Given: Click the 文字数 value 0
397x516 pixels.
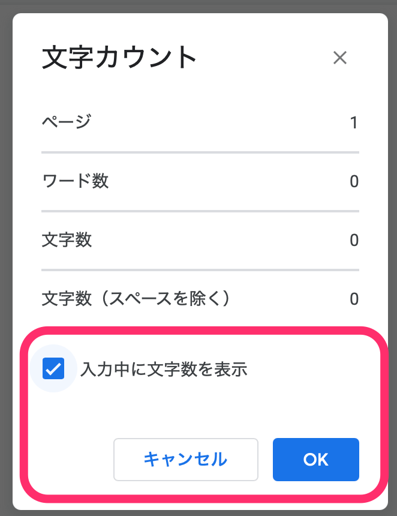Looking at the screenshot, I should (x=354, y=240).
